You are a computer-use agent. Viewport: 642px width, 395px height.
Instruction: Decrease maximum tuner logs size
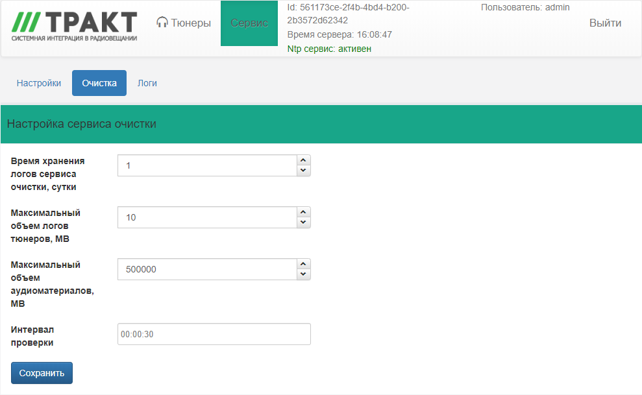(x=303, y=222)
